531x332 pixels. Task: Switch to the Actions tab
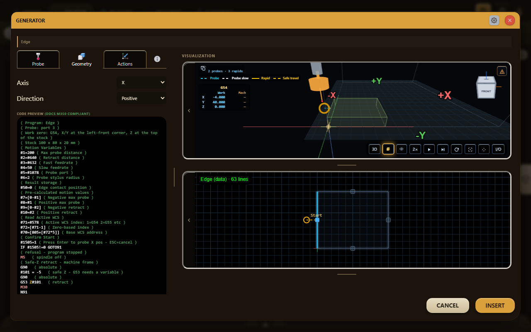click(x=125, y=59)
